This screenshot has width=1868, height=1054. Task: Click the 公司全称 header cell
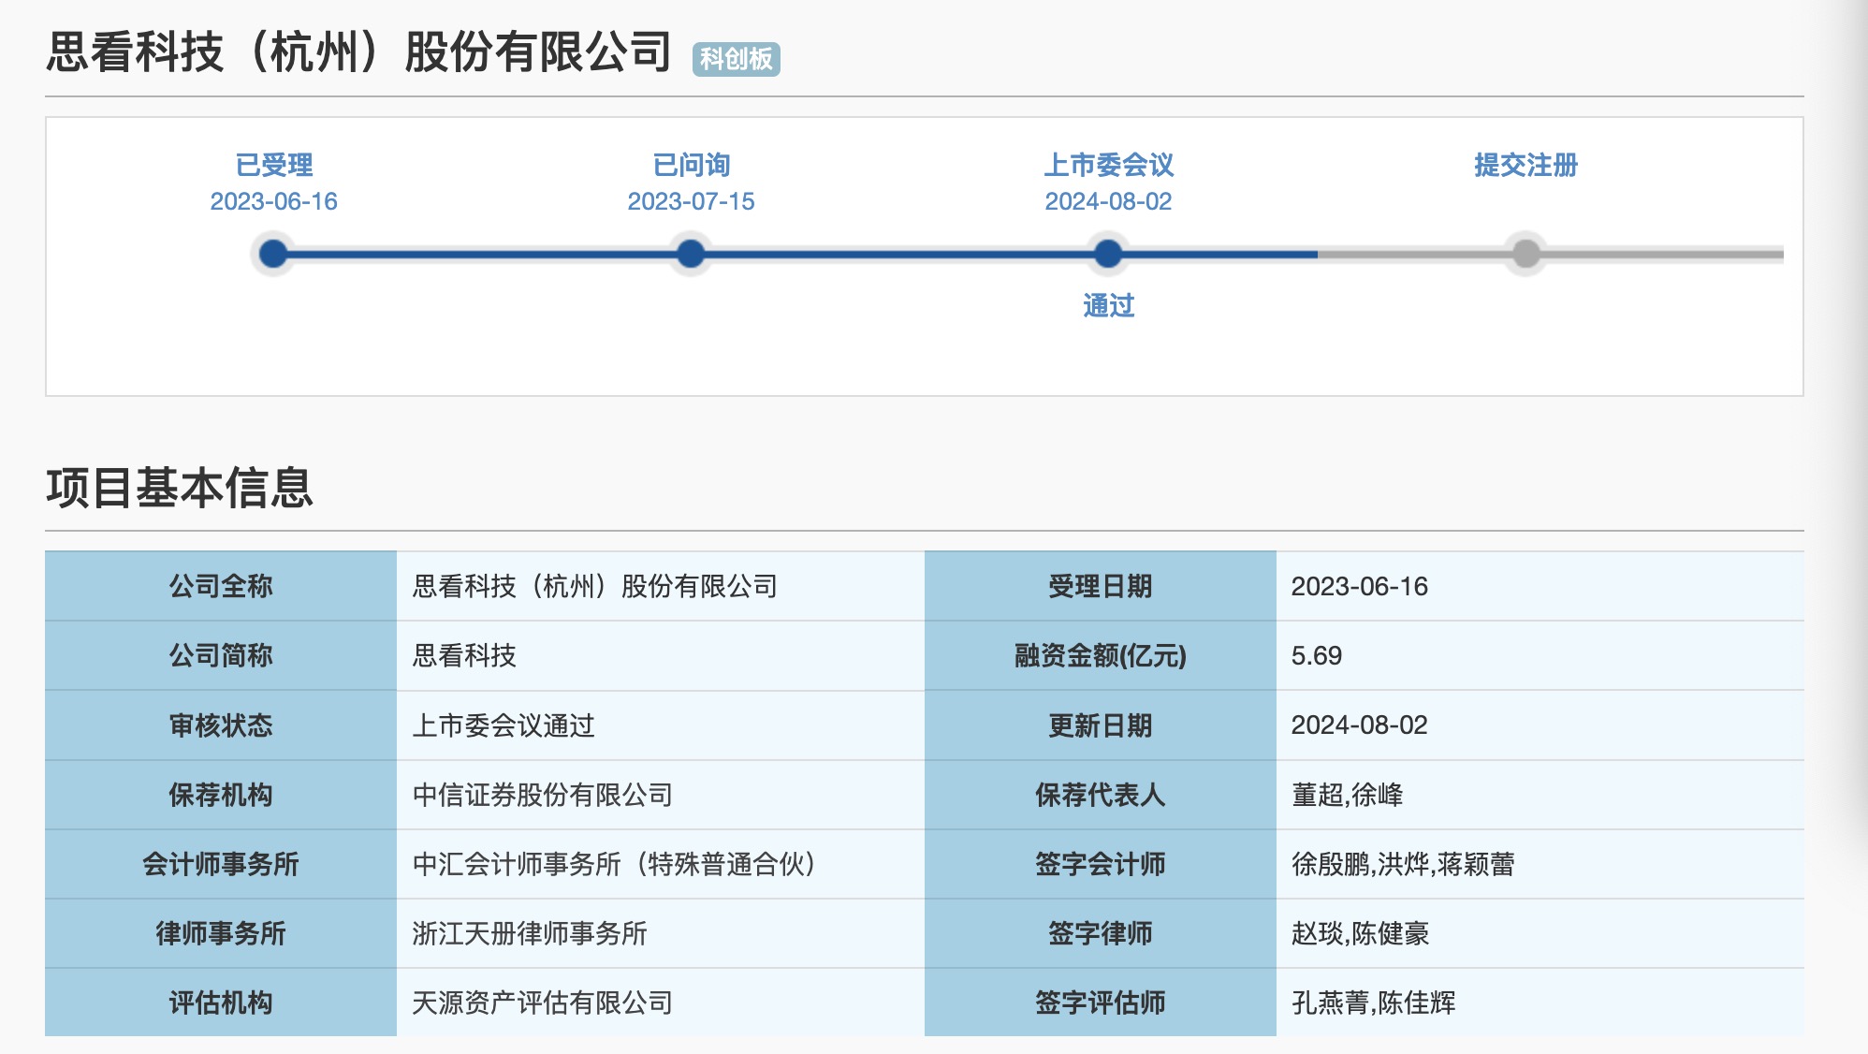[x=221, y=586]
